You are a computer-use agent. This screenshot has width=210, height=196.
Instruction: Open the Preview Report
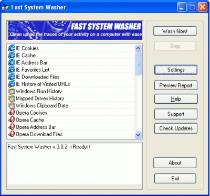[176, 85]
